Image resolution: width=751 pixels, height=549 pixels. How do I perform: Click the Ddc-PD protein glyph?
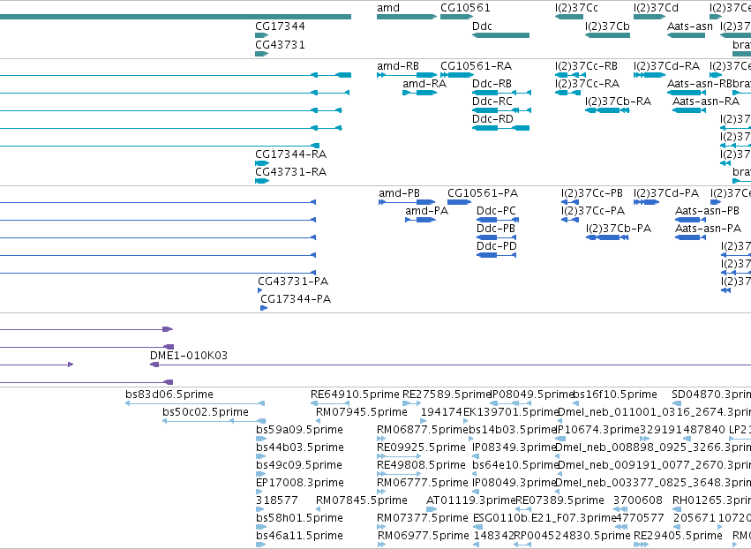(x=496, y=255)
